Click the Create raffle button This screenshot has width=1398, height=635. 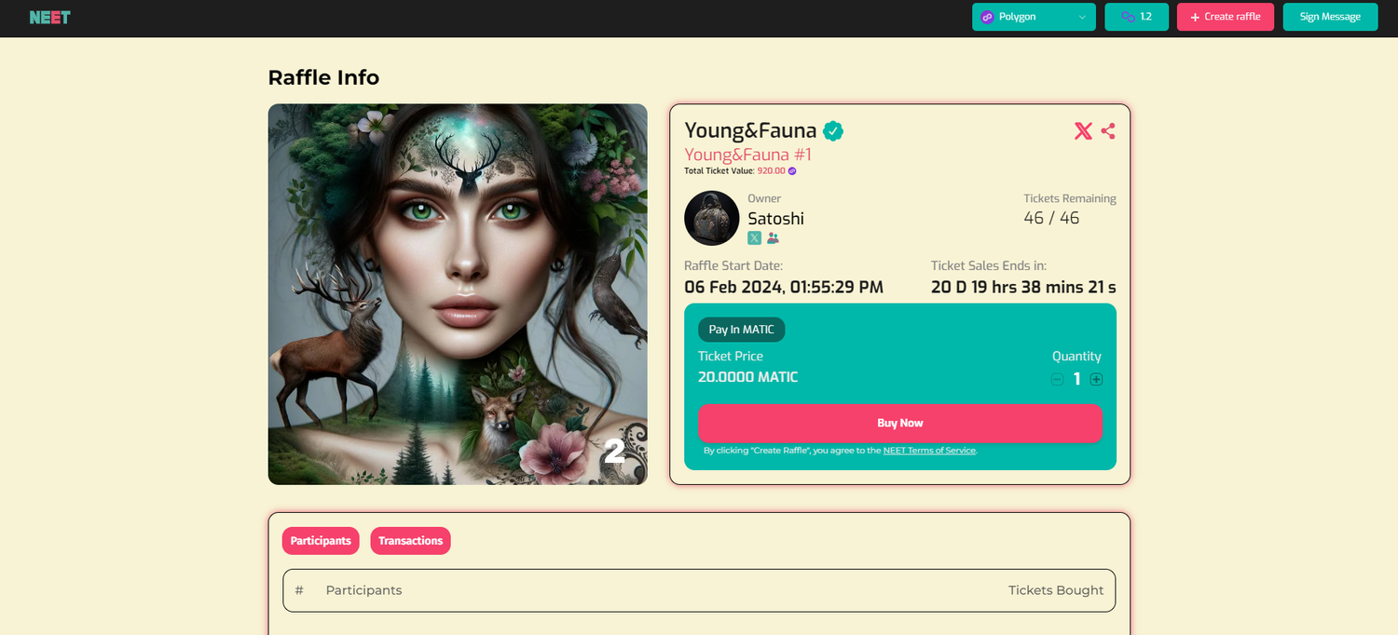coord(1225,17)
